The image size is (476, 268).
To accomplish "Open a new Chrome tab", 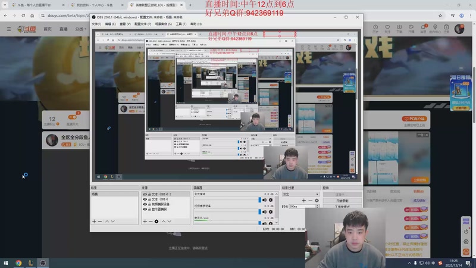I will tap(190, 5).
